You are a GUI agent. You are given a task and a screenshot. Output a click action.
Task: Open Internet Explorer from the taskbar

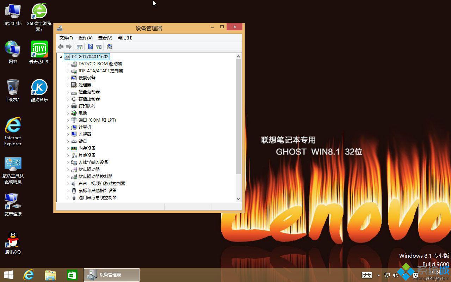pos(29,275)
